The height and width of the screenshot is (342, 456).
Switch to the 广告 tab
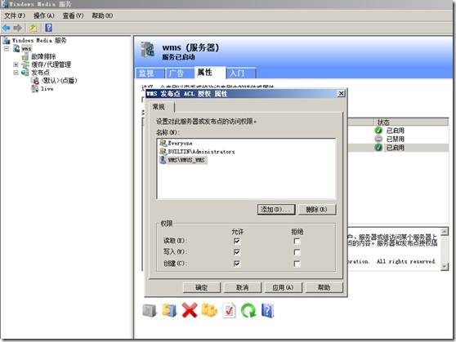(180, 73)
